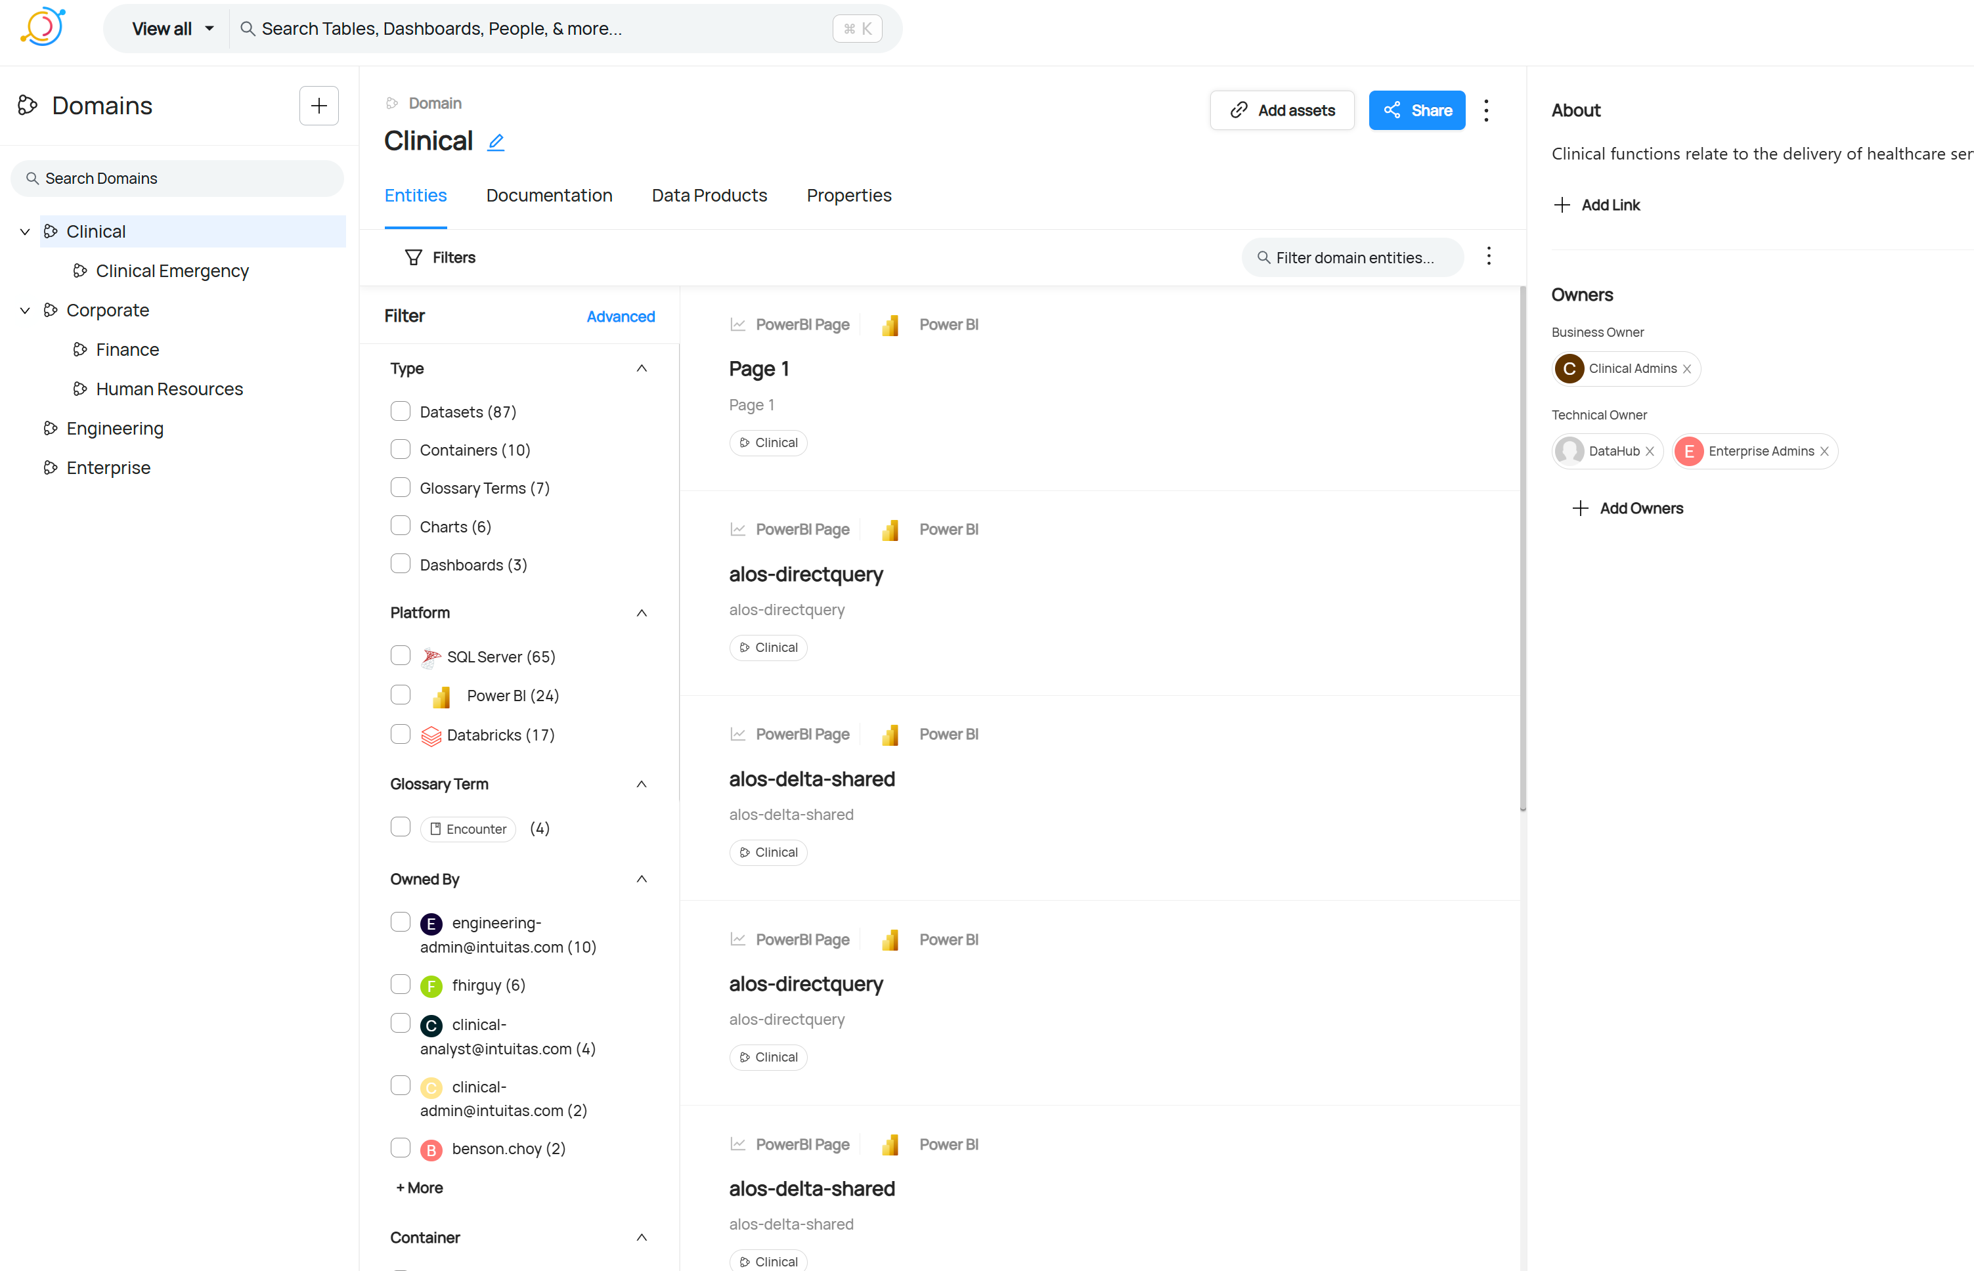Tick the Encounter glossary term checkbox
The width and height of the screenshot is (1974, 1271).
[401, 827]
